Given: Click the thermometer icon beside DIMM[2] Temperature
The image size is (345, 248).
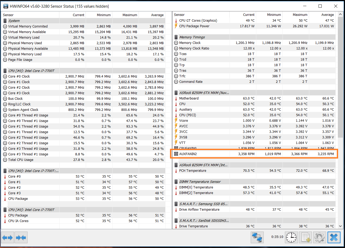Looking at the screenshot, I should [x=176, y=193].
